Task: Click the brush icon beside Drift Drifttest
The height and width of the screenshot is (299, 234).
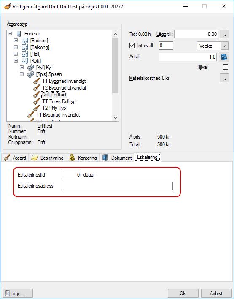Action: point(36,95)
